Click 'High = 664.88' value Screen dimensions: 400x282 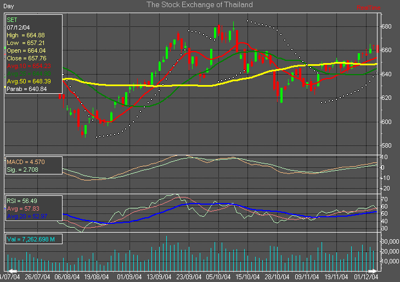26,35
